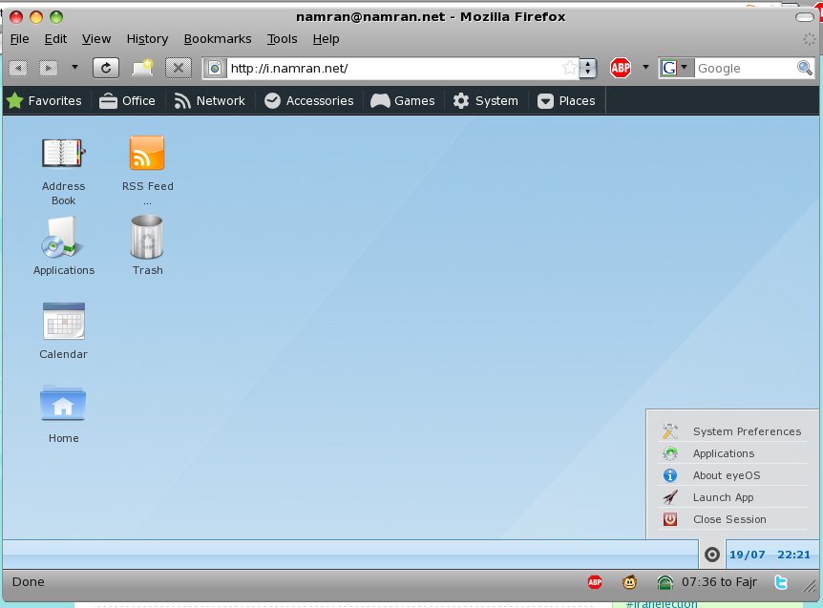Open the Bookmarks menu
Image resolution: width=823 pixels, height=608 pixels.
(x=218, y=39)
